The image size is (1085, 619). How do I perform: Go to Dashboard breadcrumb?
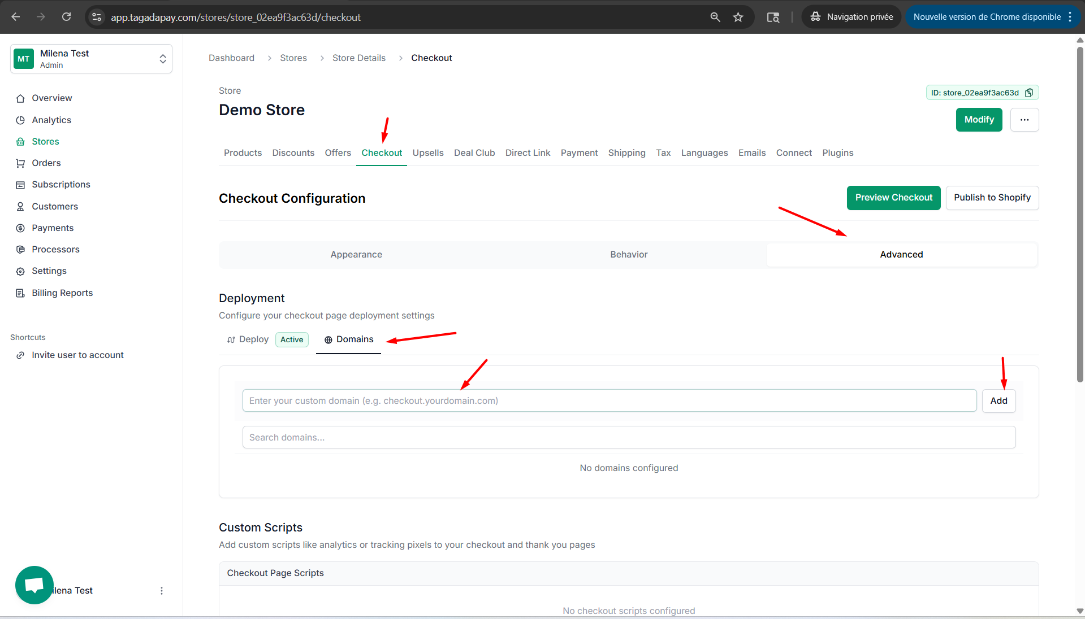pyautogui.click(x=231, y=58)
